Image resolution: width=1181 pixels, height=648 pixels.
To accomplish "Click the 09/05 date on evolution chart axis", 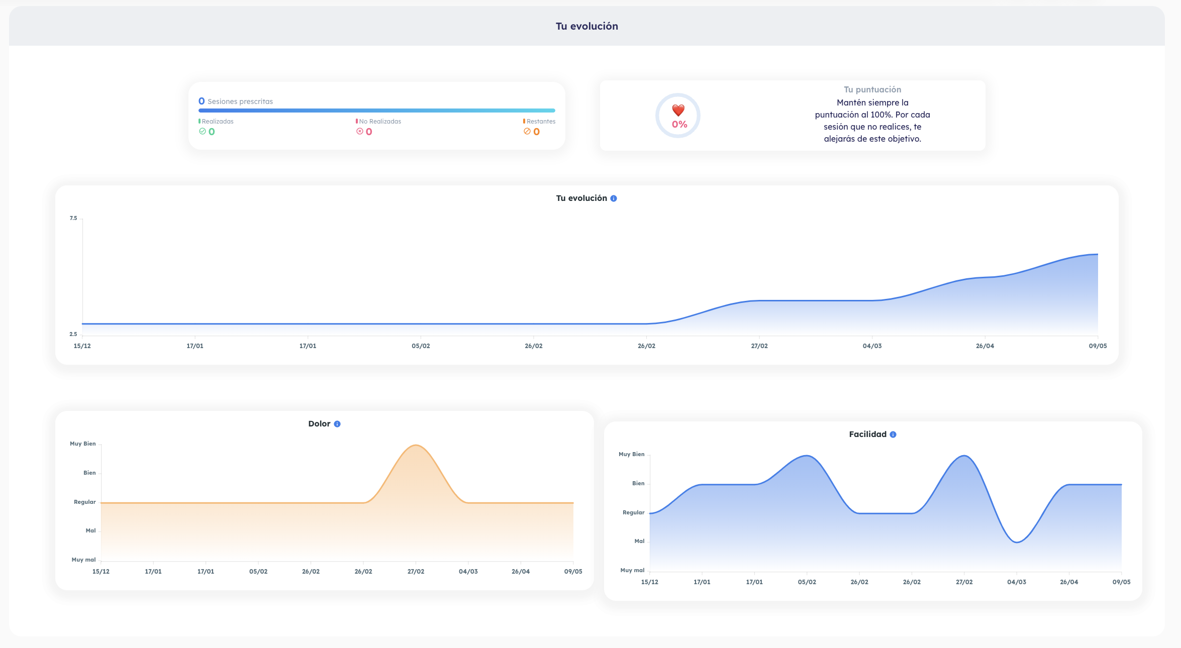I will 1098,346.
